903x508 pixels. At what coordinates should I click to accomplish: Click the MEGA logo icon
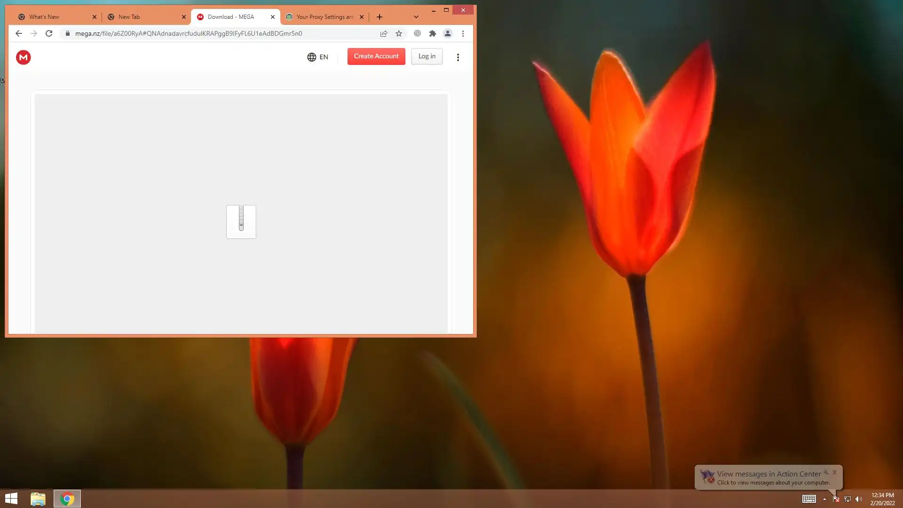click(23, 57)
